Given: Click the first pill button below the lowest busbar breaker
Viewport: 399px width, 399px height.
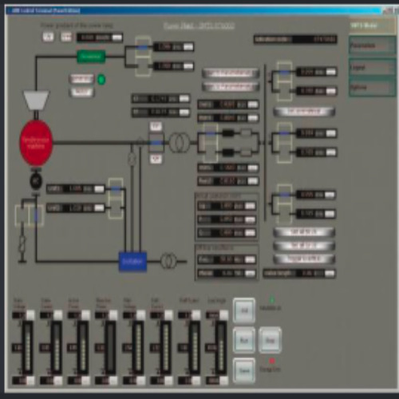Looking at the screenshot, I should click(x=304, y=232).
